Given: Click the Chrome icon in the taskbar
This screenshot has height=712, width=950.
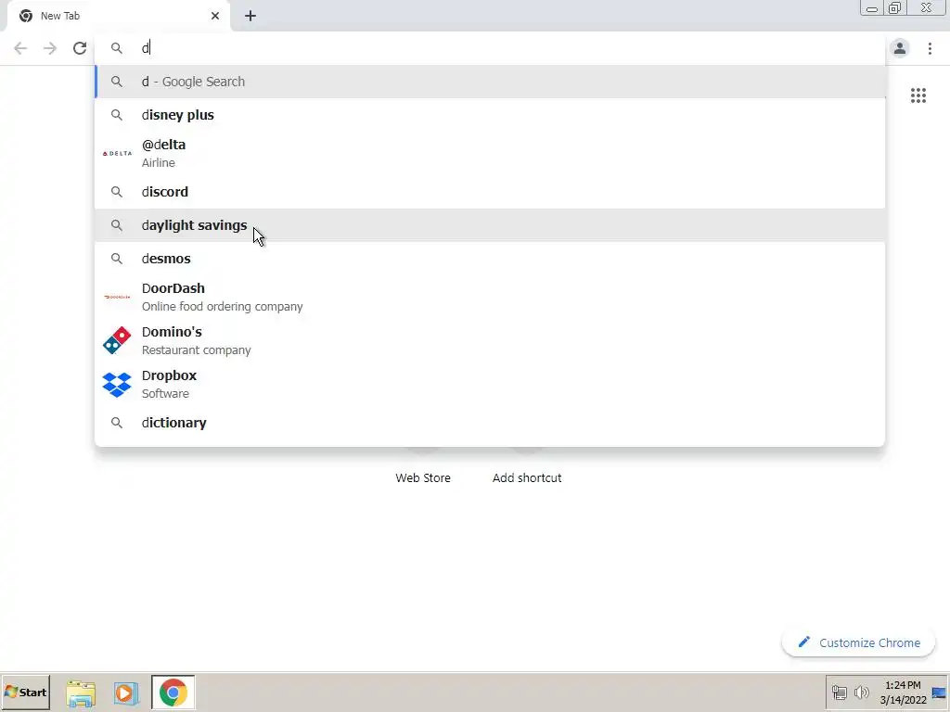Looking at the screenshot, I should (x=173, y=693).
